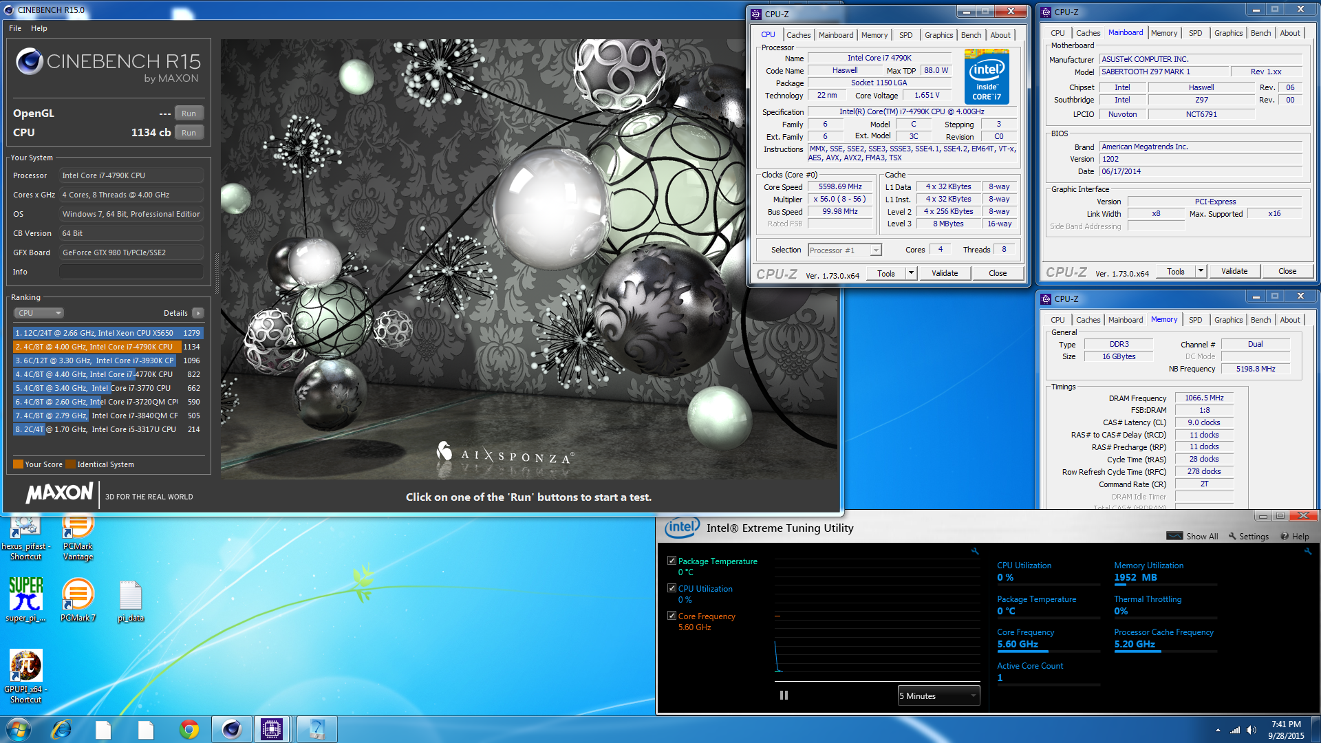Open Internet Explorer from taskbar
The width and height of the screenshot is (1321, 743).
pyautogui.click(x=61, y=729)
